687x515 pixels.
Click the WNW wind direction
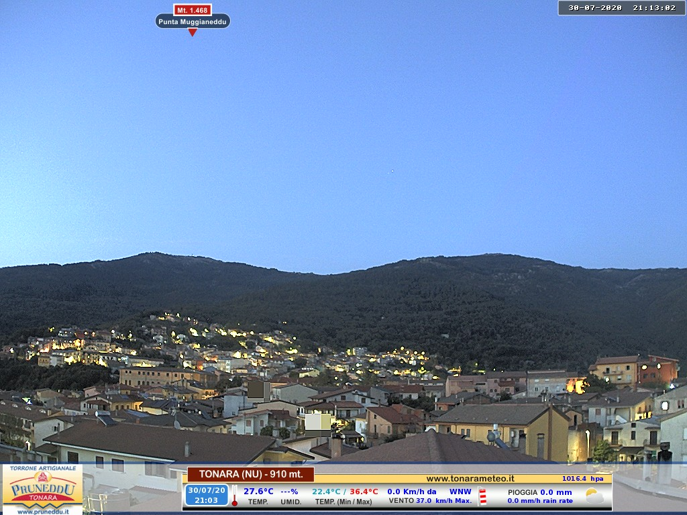[x=460, y=492]
